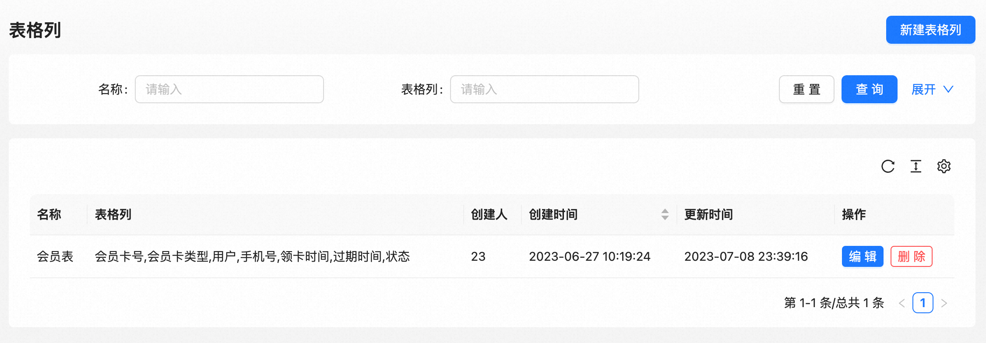Go to next page arrow
Screen dimensions: 986x343
click(944, 303)
